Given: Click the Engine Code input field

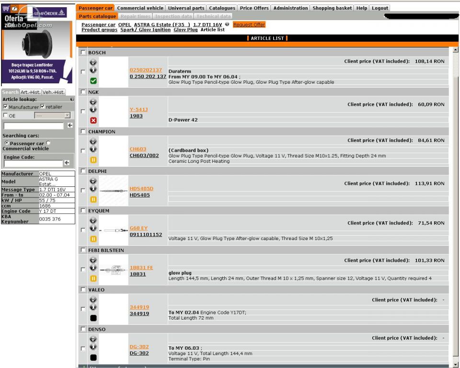Looking at the screenshot, I should pos(34,163).
